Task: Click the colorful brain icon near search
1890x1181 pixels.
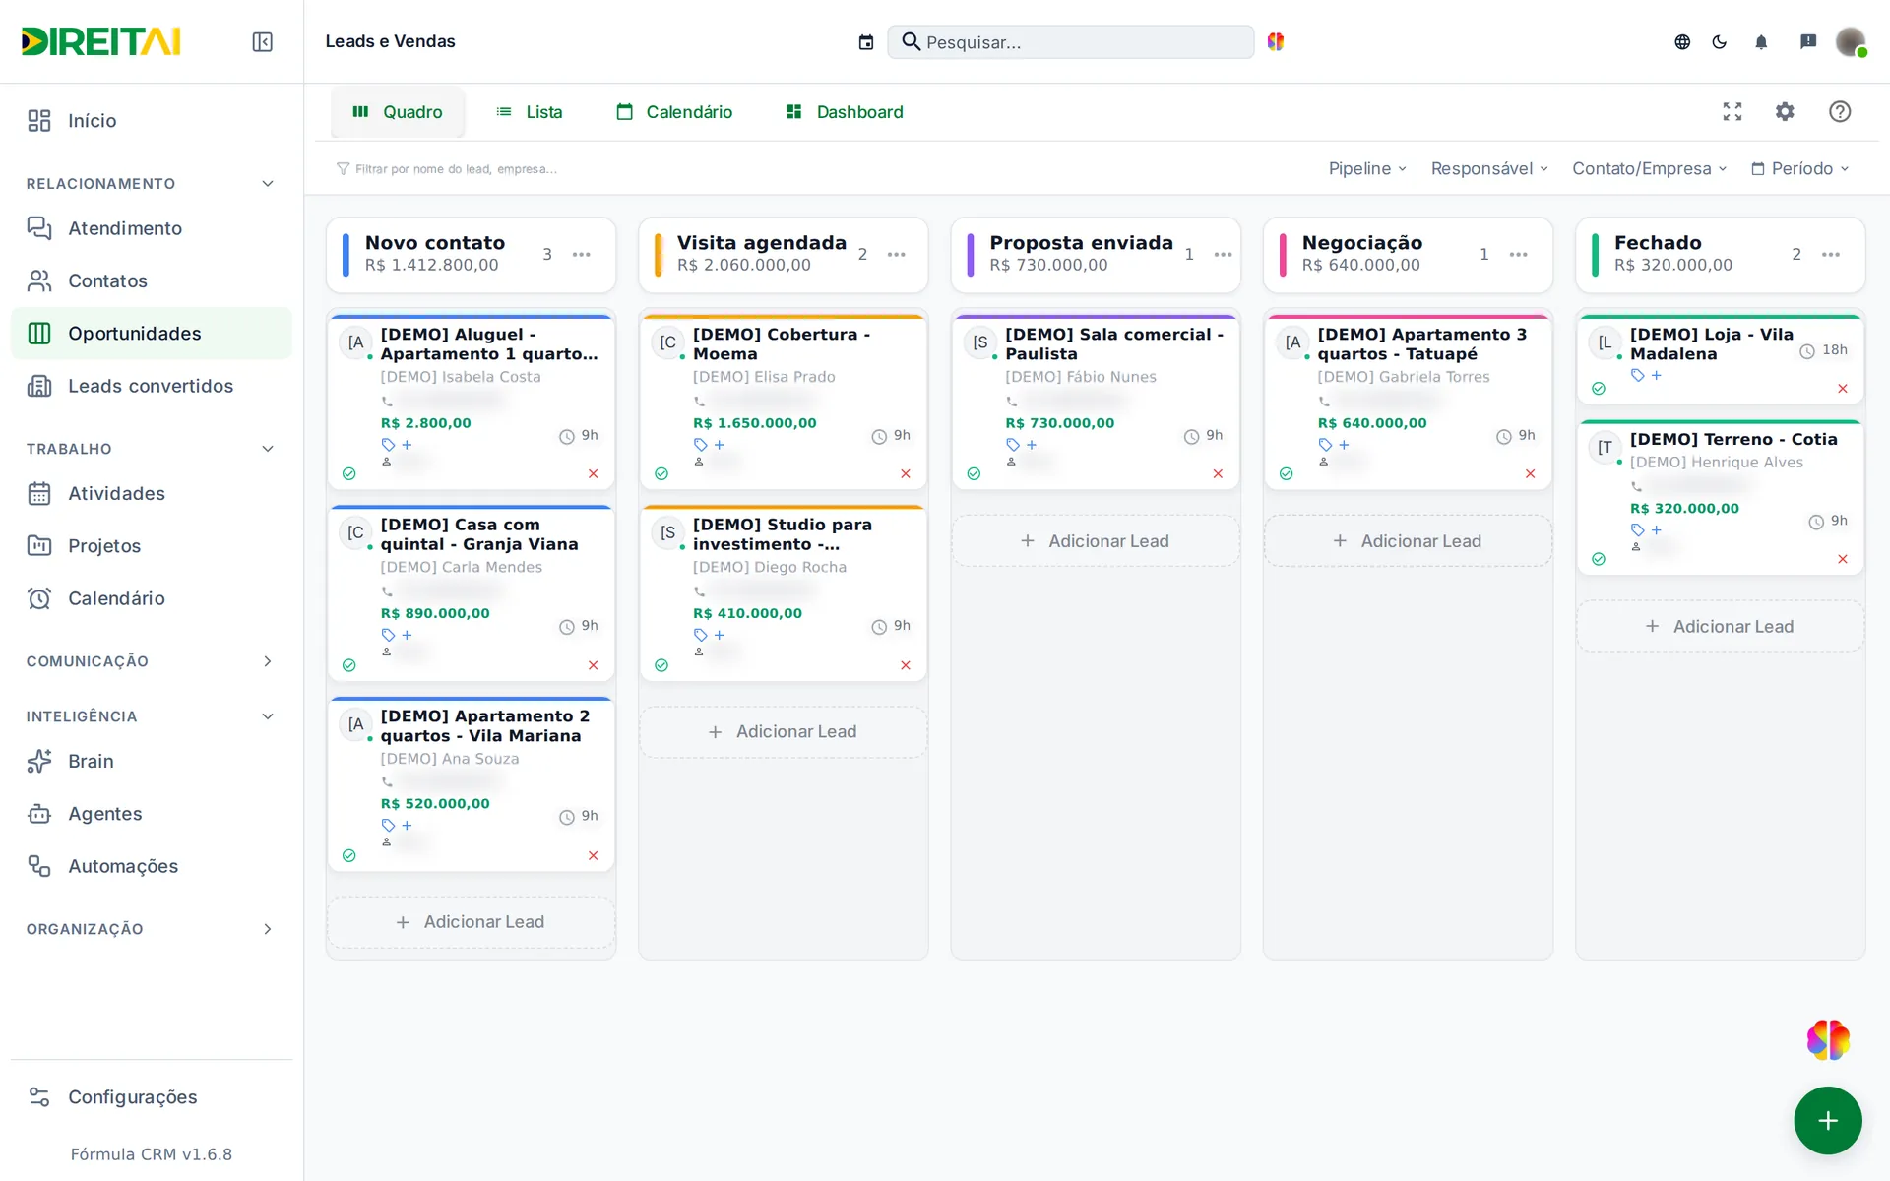Action: (x=1276, y=41)
